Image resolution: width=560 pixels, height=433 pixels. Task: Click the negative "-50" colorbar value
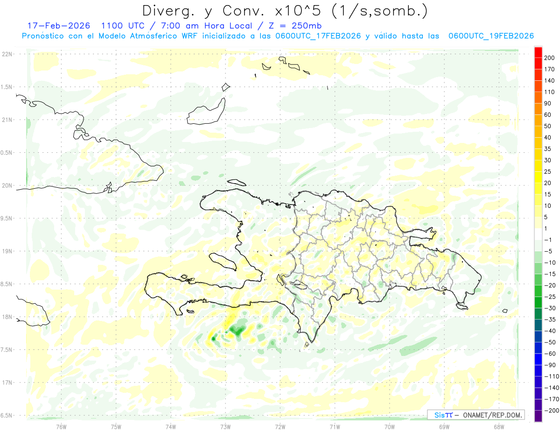550,342
